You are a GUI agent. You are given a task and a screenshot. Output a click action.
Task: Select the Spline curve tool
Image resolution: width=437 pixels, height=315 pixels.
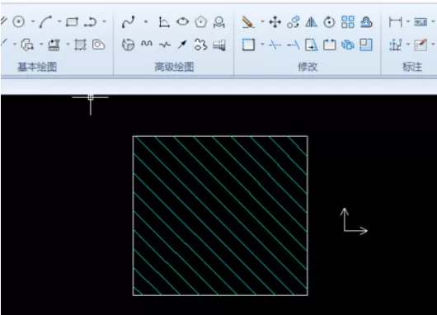pyautogui.click(x=129, y=21)
